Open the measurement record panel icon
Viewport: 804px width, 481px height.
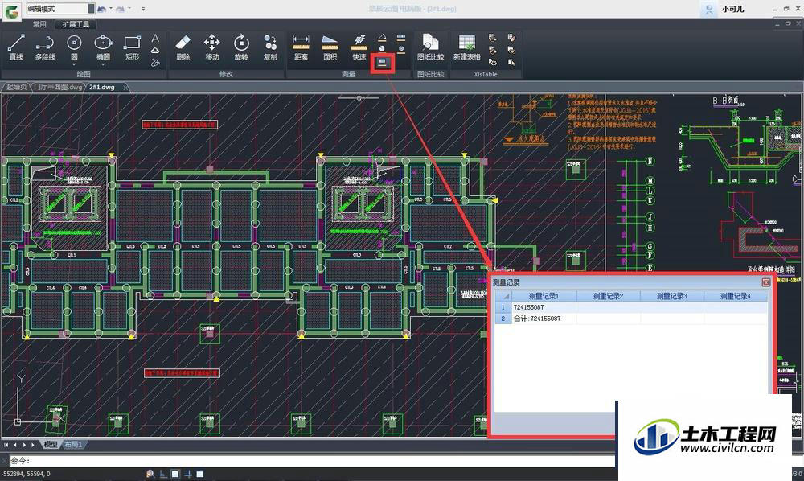(383, 63)
